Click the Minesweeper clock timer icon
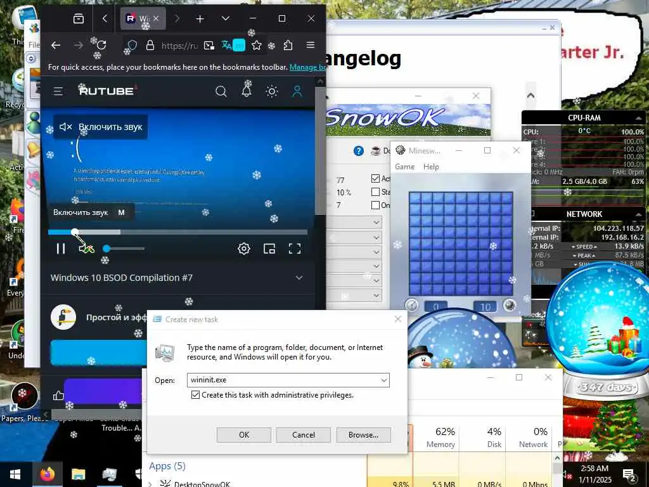Screen dimensions: 649x487 (411, 305)
